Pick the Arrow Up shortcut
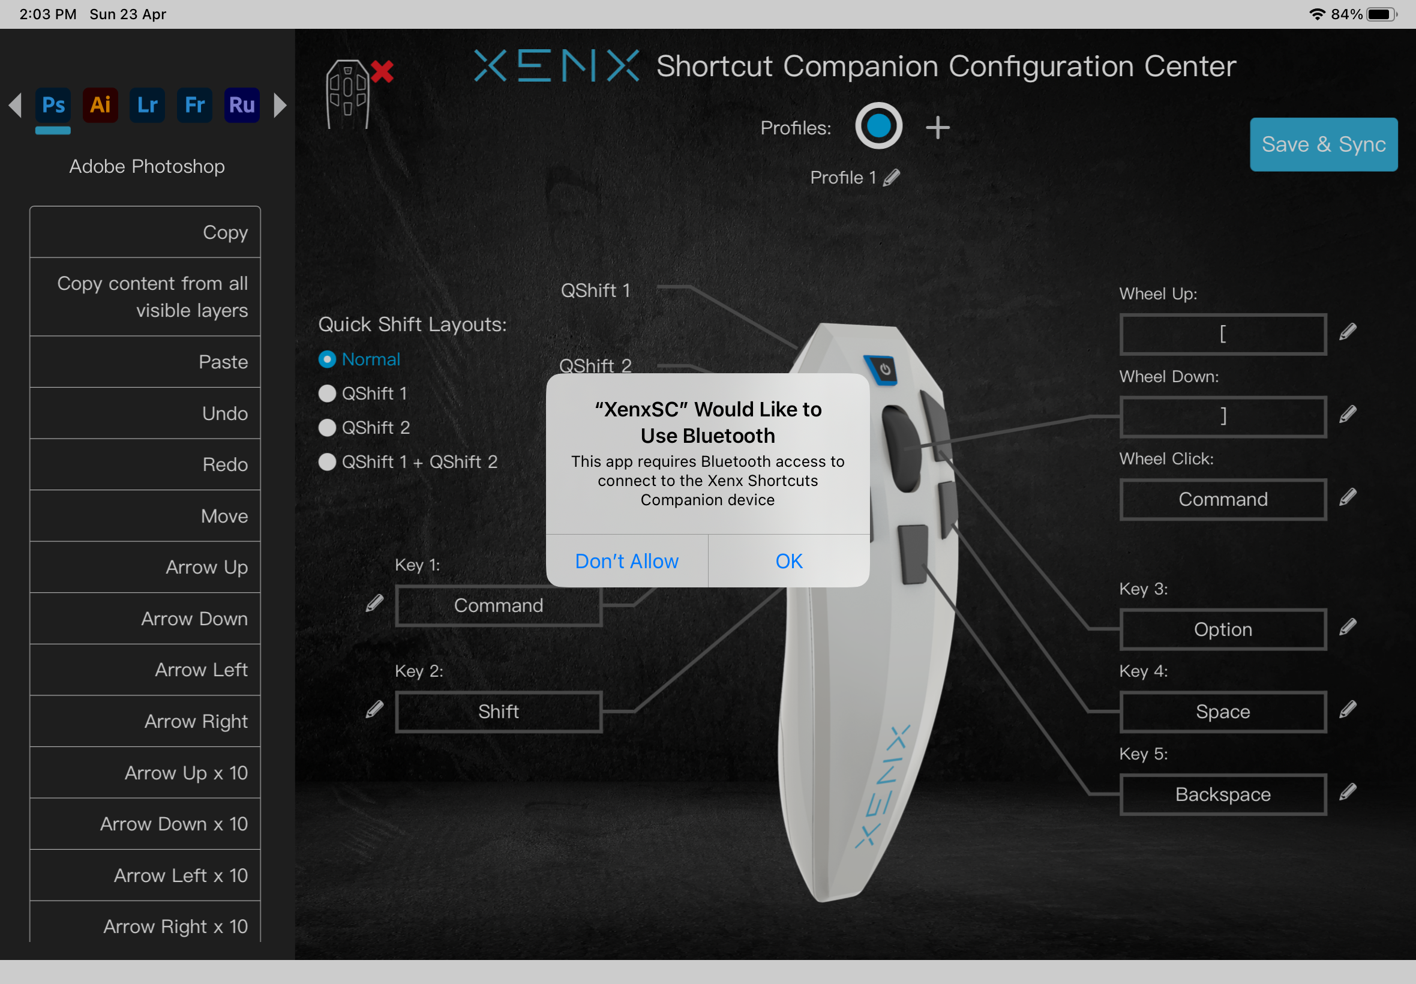Image resolution: width=1416 pixels, height=984 pixels. pyautogui.click(x=145, y=567)
